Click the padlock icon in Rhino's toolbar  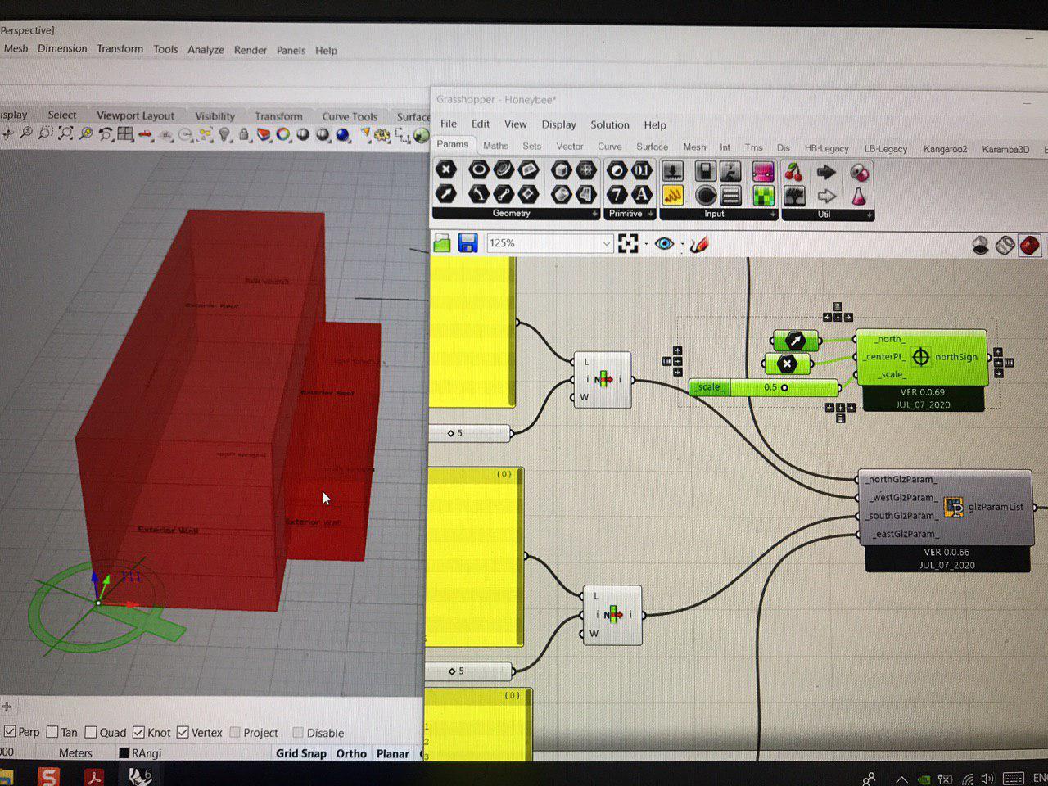[244, 134]
